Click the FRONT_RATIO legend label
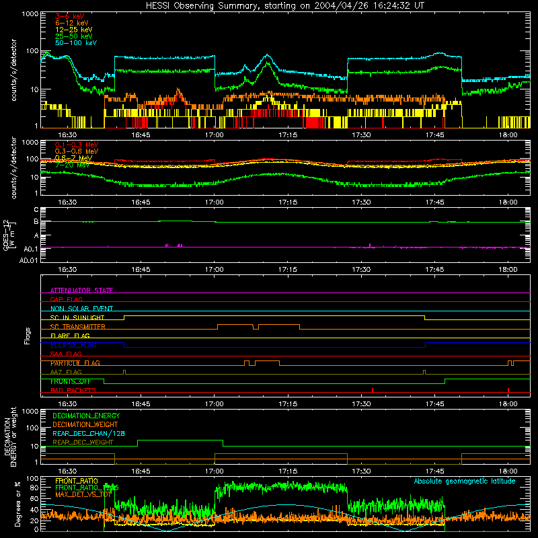This screenshot has height=538, width=538. [x=77, y=481]
